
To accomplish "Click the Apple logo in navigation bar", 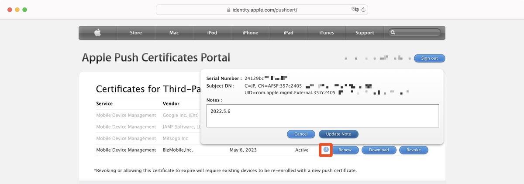I will (x=98, y=33).
